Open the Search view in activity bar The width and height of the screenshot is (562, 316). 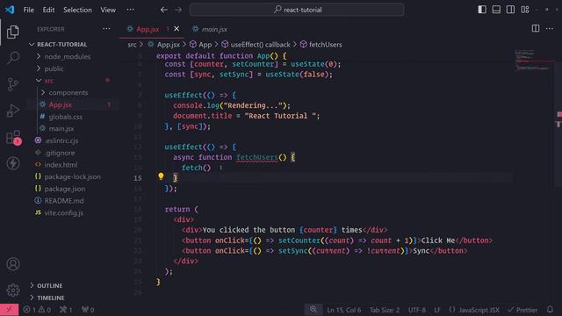[x=13, y=58]
